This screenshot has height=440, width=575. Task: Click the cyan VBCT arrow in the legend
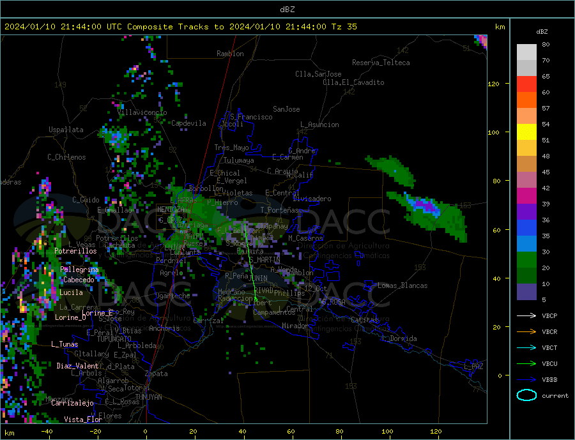pyautogui.click(x=526, y=347)
